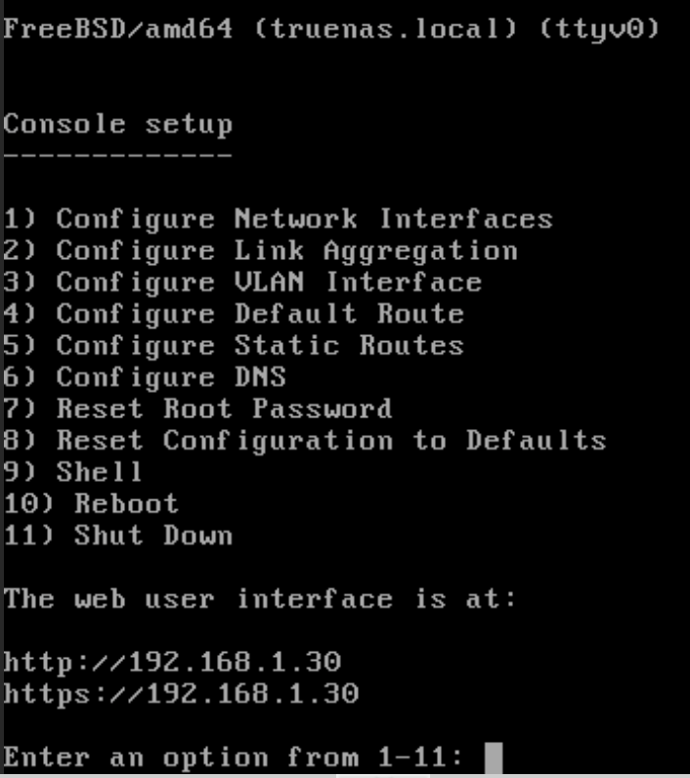Click the dashed line under Console setup
Screen dimensions: 690x778
117,155
